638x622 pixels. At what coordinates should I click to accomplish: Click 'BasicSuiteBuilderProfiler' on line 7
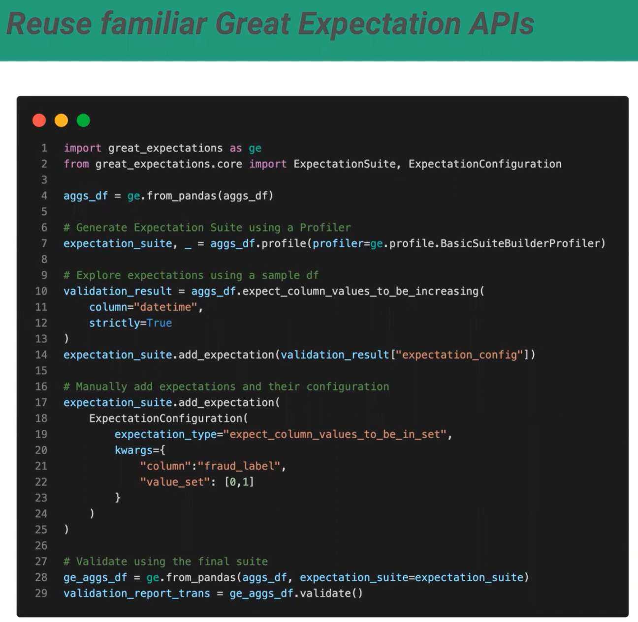pyautogui.click(x=520, y=243)
